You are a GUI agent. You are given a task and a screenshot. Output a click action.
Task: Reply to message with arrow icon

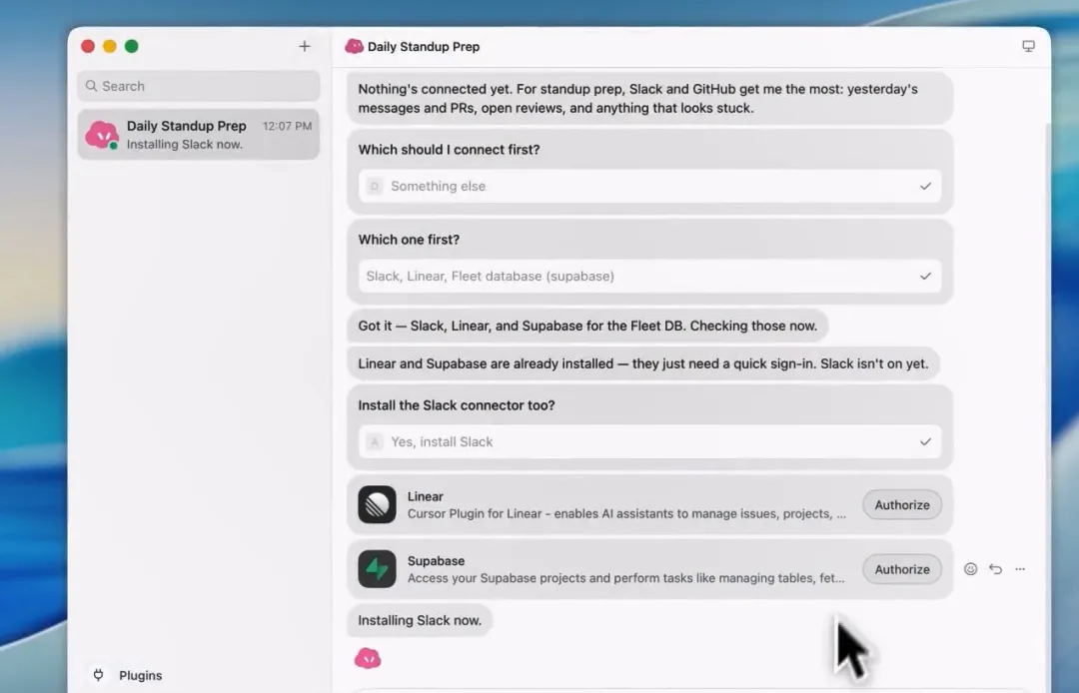pyautogui.click(x=995, y=569)
